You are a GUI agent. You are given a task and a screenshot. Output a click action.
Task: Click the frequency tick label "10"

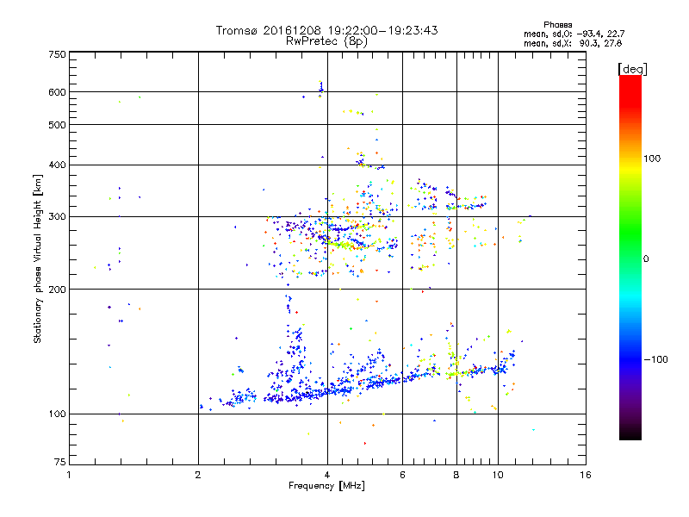tap(498, 475)
